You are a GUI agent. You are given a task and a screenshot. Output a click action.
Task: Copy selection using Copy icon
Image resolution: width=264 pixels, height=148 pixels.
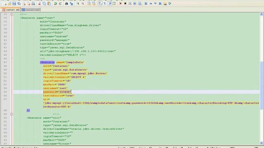(44, 4)
